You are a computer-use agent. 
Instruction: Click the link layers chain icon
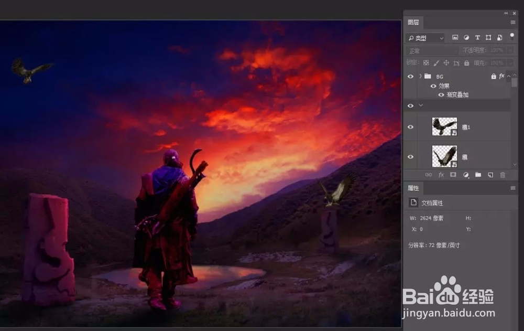pos(429,175)
